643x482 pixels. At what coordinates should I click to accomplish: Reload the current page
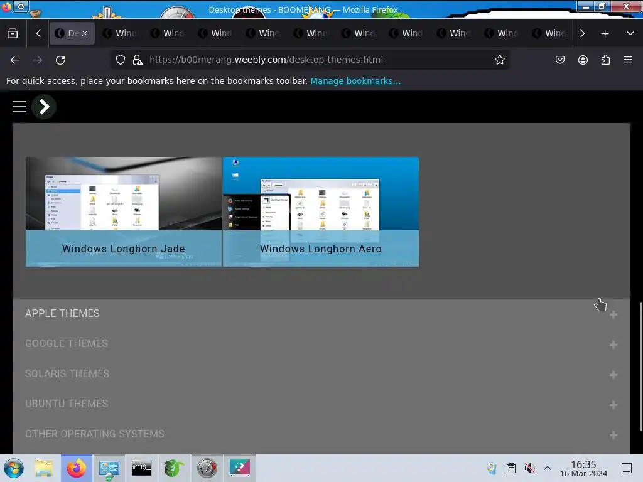pyautogui.click(x=60, y=60)
